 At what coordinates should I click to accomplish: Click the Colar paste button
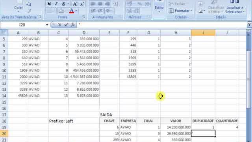[x=19, y=7]
